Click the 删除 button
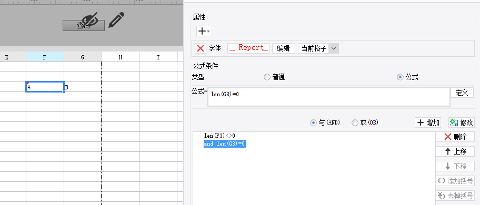480x205 pixels. (x=455, y=137)
